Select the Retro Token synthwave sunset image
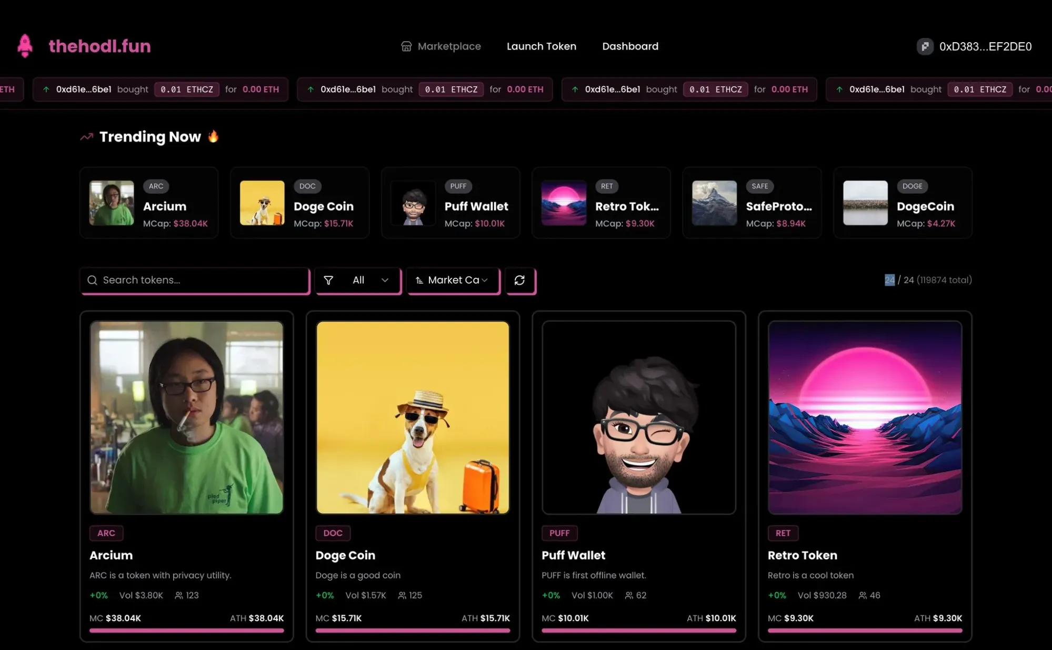Screen dimensions: 1052x650 (x=865, y=417)
